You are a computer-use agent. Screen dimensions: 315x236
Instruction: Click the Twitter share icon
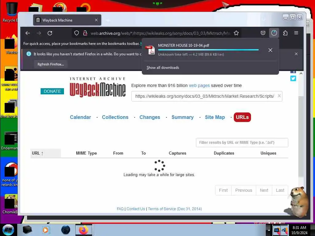click(293, 78)
